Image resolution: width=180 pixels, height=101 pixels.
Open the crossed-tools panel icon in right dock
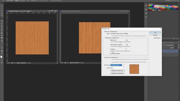(146, 17)
